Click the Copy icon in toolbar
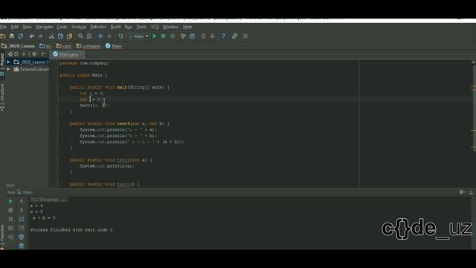 pos(60,36)
